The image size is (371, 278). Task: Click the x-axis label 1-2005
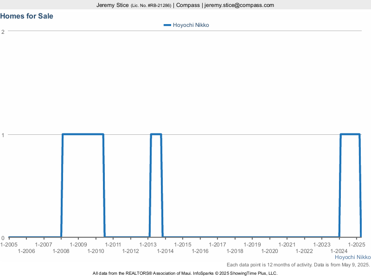(x=9, y=245)
